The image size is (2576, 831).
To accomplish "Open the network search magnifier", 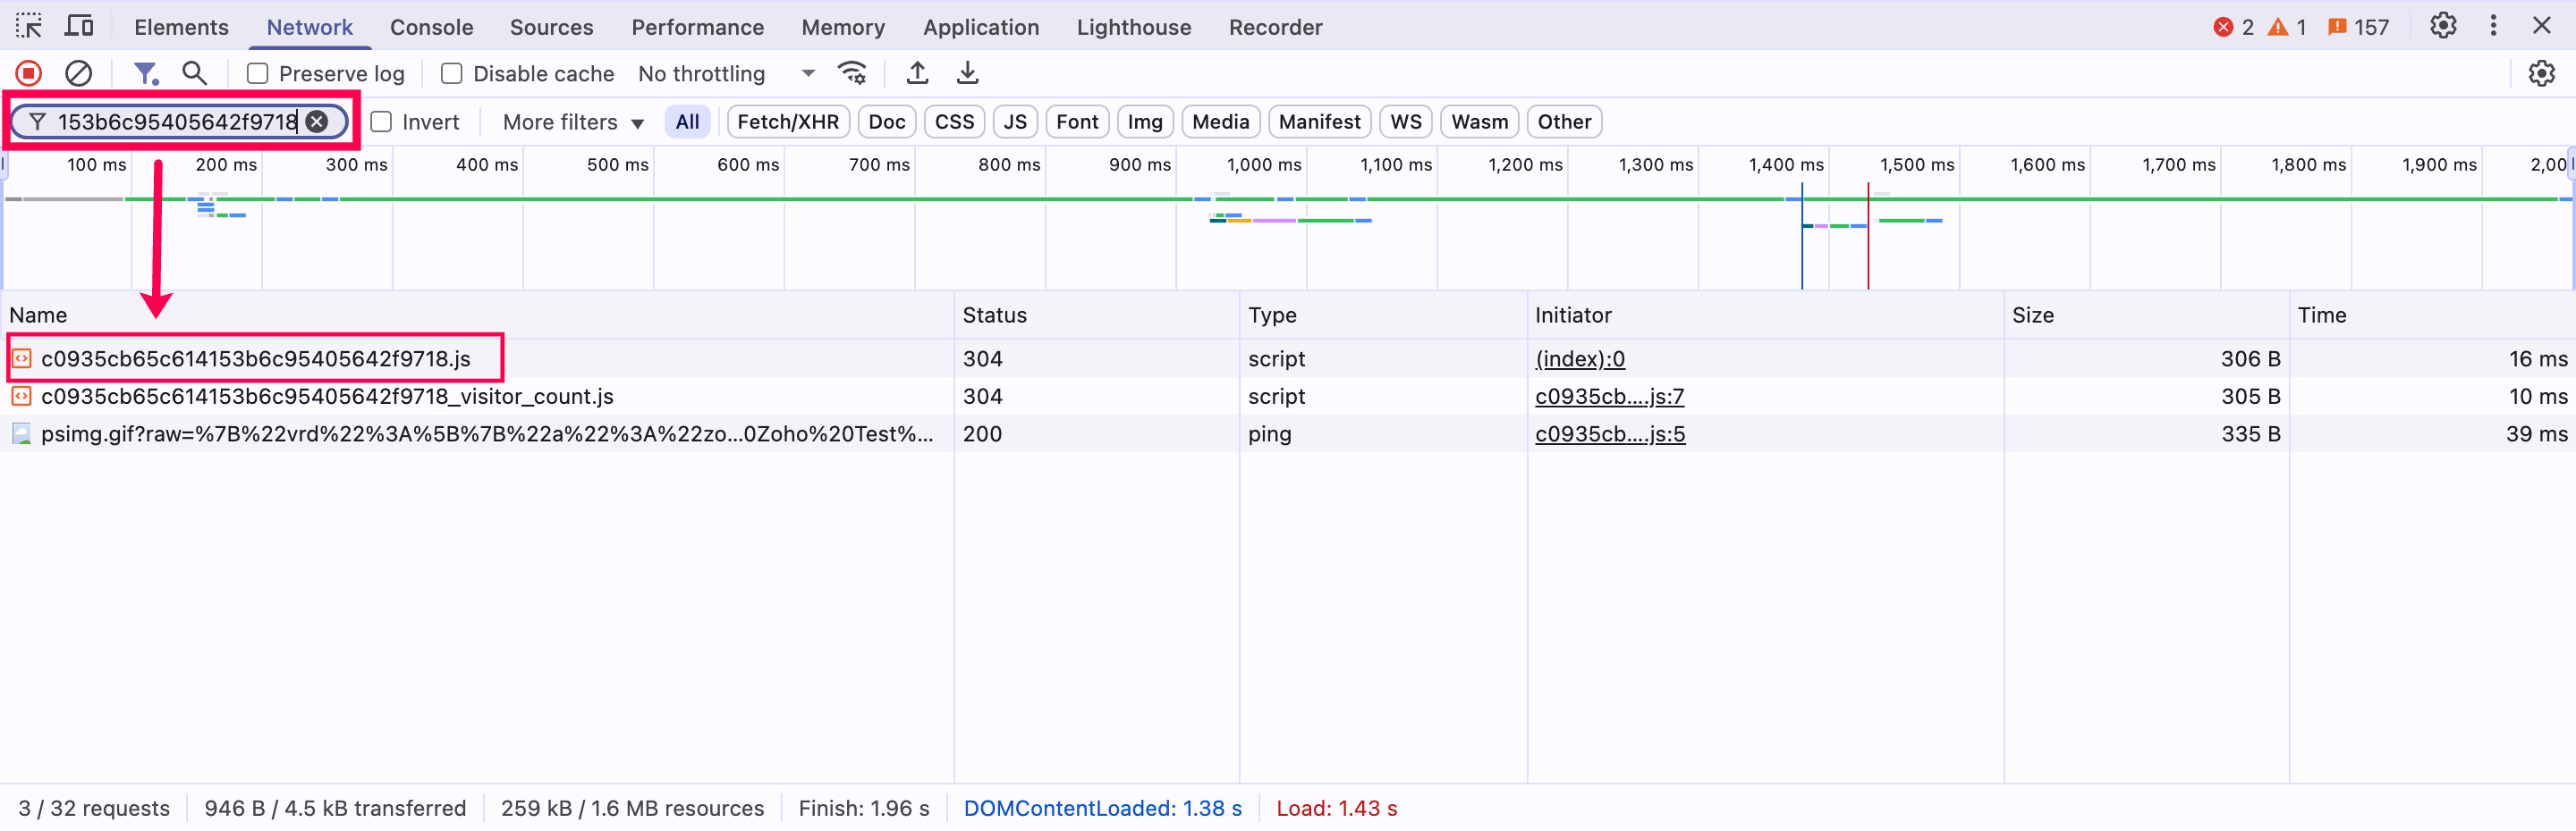I will point(194,73).
